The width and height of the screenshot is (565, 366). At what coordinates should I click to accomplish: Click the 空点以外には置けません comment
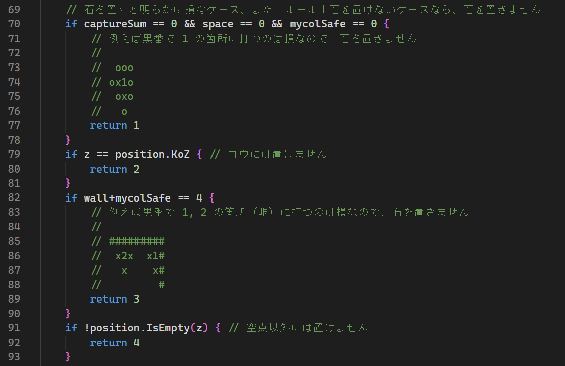[x=306, y=328]
